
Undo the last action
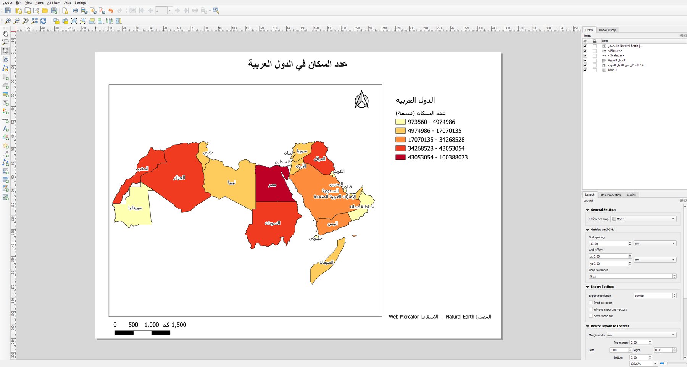coord(111,11)
